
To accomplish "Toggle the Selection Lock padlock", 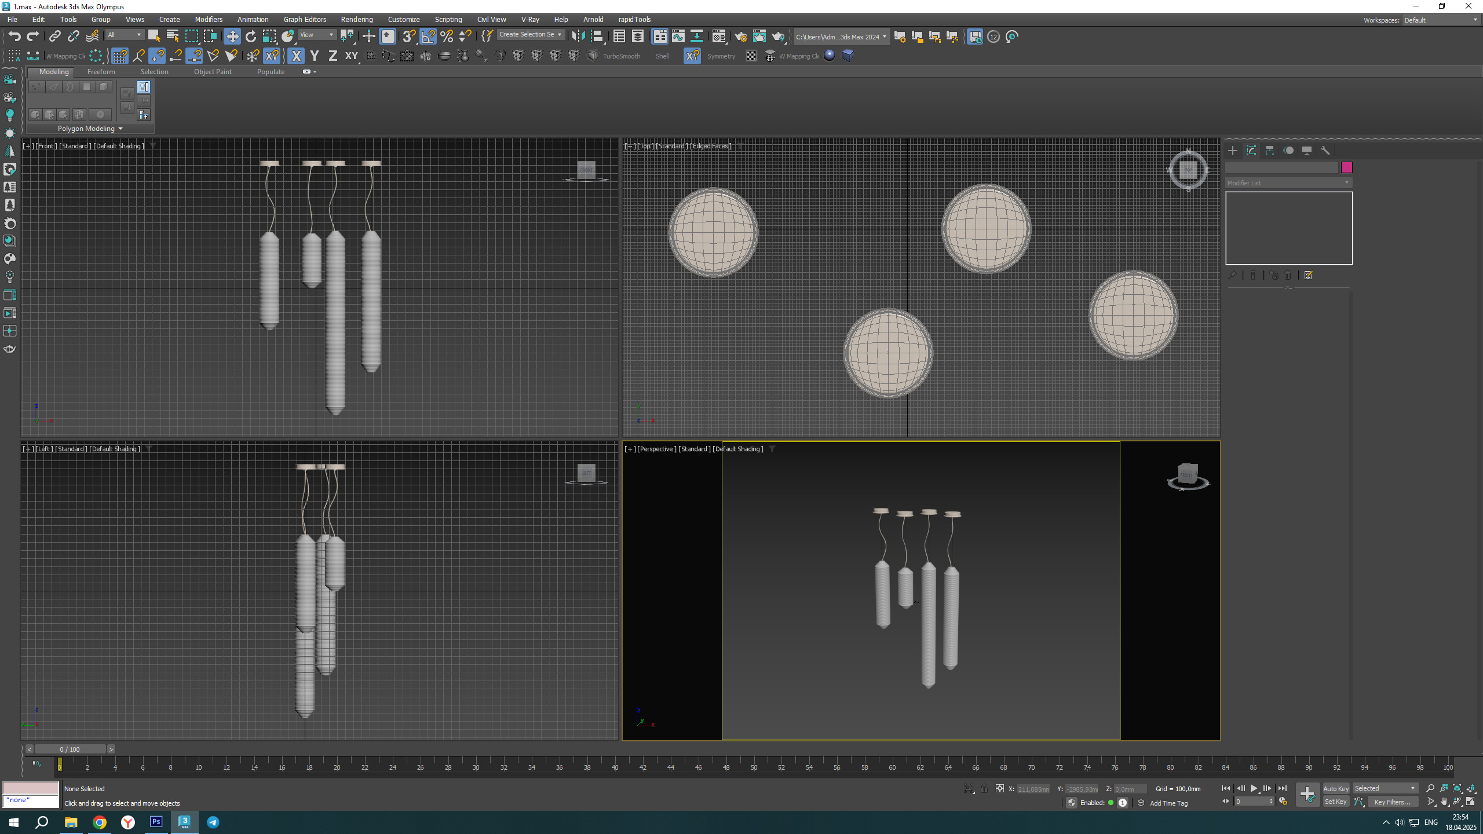I will tap(984, 789).
